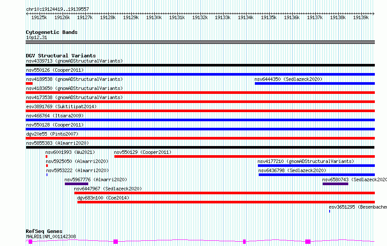This screenshot has width=387, height=246.
Task: Click the DGV Structural Variants track title
Action: [61, 56]
